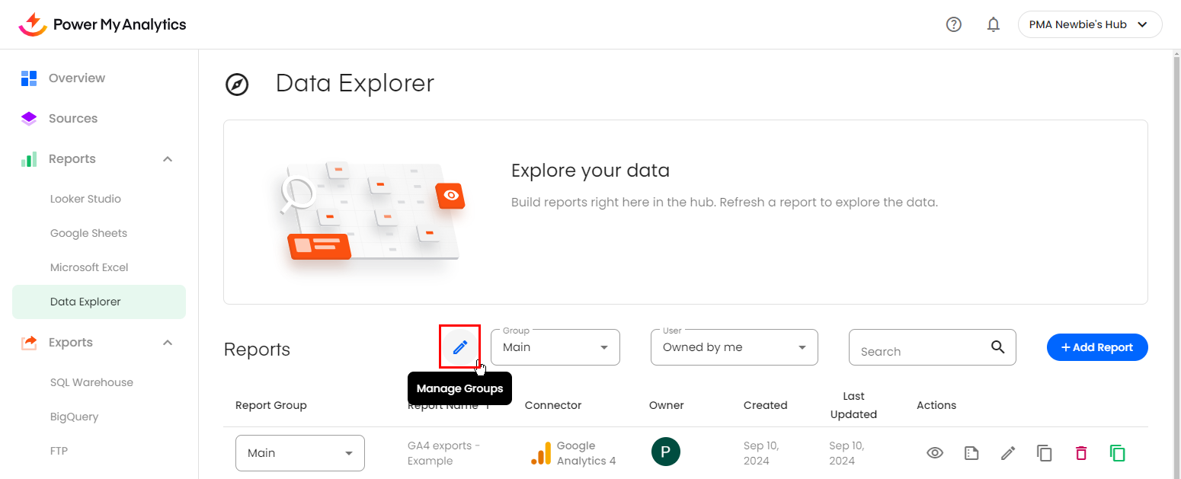Open the PMA Newbie's Hub account menu
Screen dimensions: 1181x479
[1089, 24]
